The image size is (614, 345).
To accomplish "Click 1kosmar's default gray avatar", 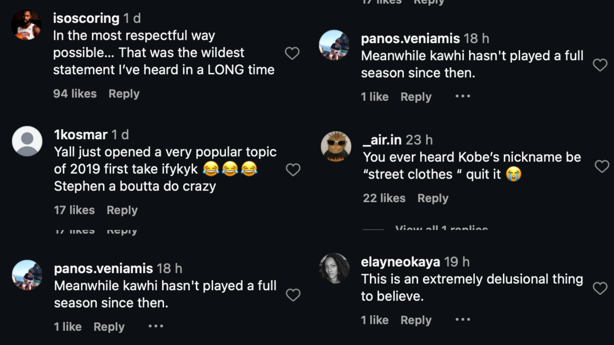I will click(x=27, y=141).
